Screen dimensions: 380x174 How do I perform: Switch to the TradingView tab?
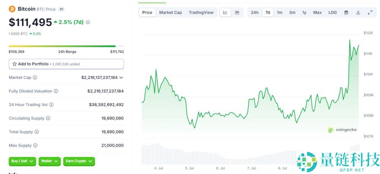201,13
